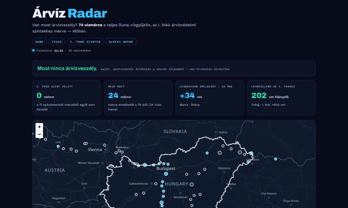Open the 'I. FOKÚ SZINT FELETT' stat card
Image resolution: width=348 pixels, height=208 pixels.
66,98
